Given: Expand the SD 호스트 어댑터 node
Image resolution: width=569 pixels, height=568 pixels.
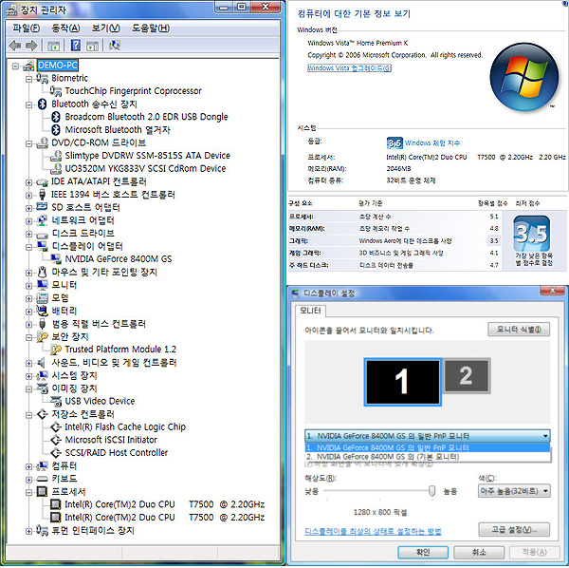Looking at the screenshot, I should point(28,208).
